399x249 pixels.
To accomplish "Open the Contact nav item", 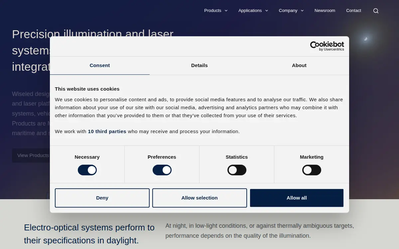I will 353,11.
